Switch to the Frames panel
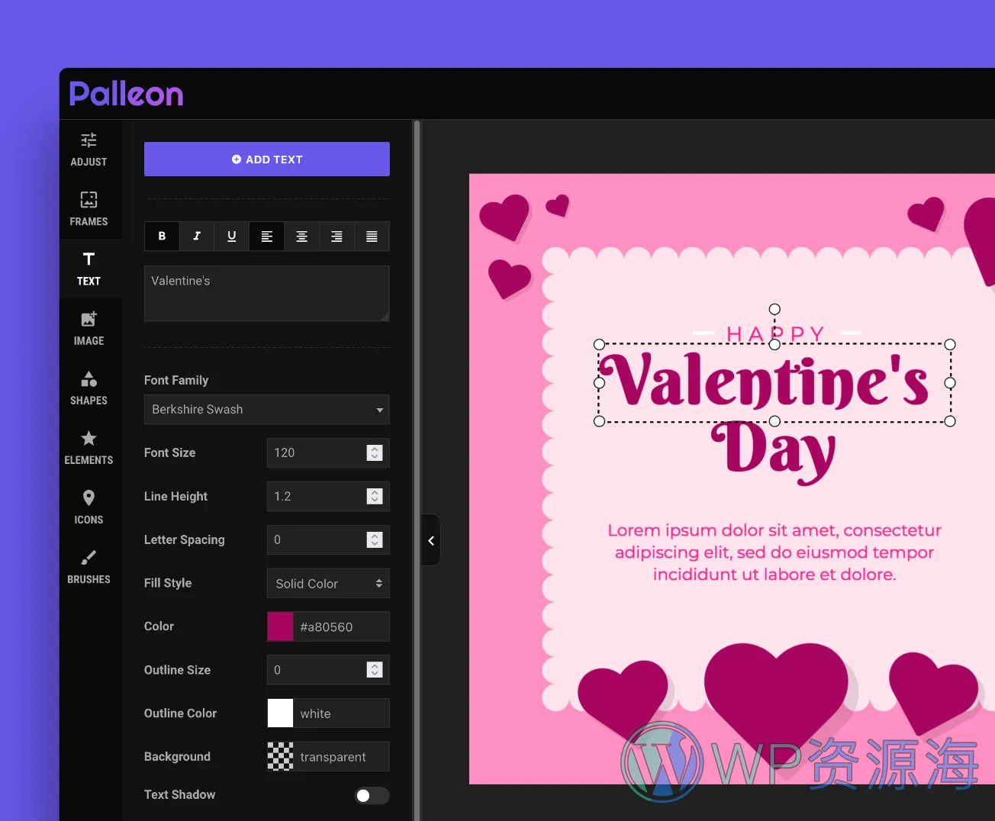The image size is (995, 821). pyautogui.click(x=89, y=208)
